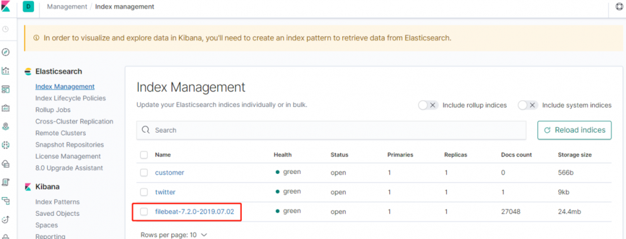Select all indices with header checkbox

[143, 155]
